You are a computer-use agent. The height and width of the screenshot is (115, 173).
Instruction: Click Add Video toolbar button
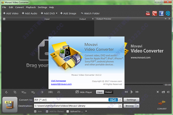tap(11, 13)
